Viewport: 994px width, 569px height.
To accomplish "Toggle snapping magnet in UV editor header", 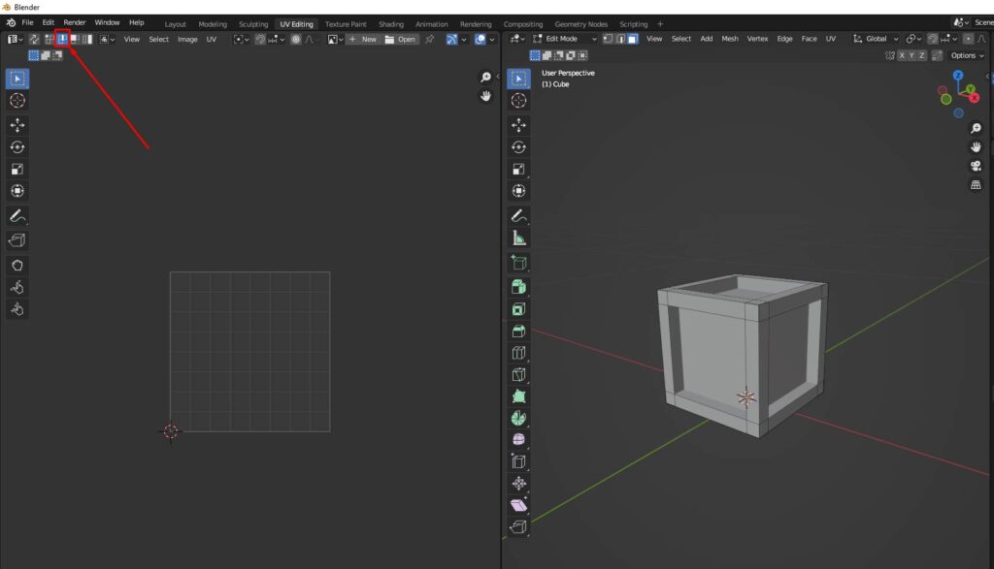I will (260, 39).
